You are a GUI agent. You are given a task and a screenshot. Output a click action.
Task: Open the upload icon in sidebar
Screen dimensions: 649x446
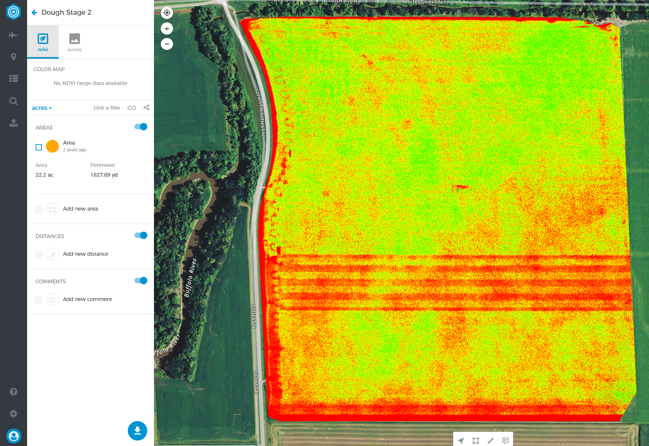click(14, 123)
